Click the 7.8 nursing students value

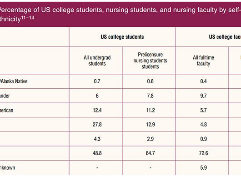click(150, 96)
